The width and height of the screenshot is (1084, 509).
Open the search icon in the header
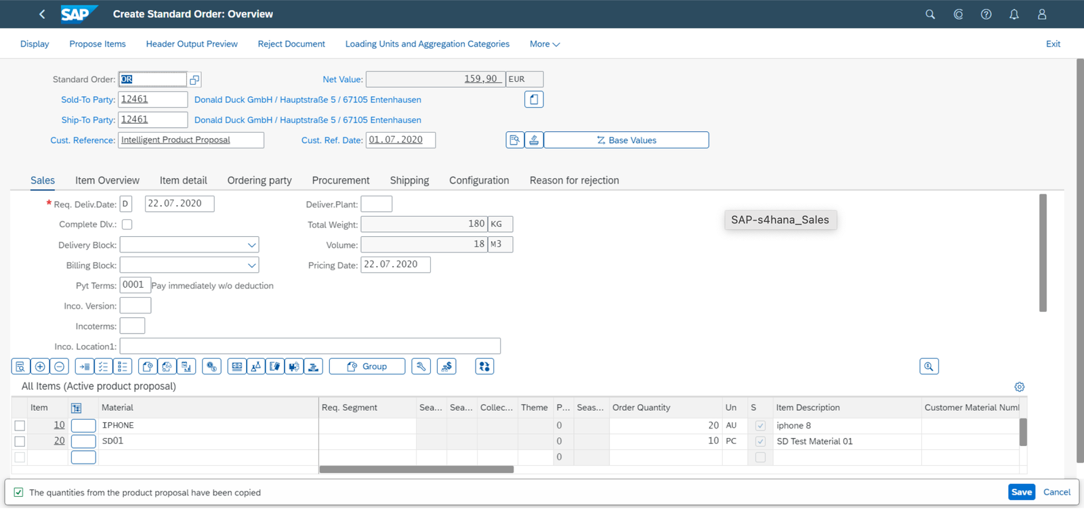point(930,14)
